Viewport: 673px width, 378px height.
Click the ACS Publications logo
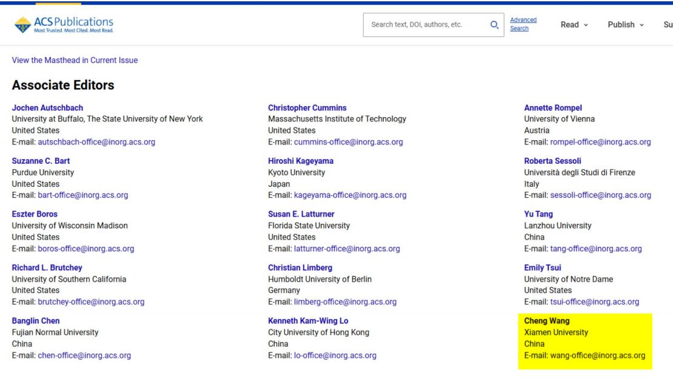coord(64,25)
